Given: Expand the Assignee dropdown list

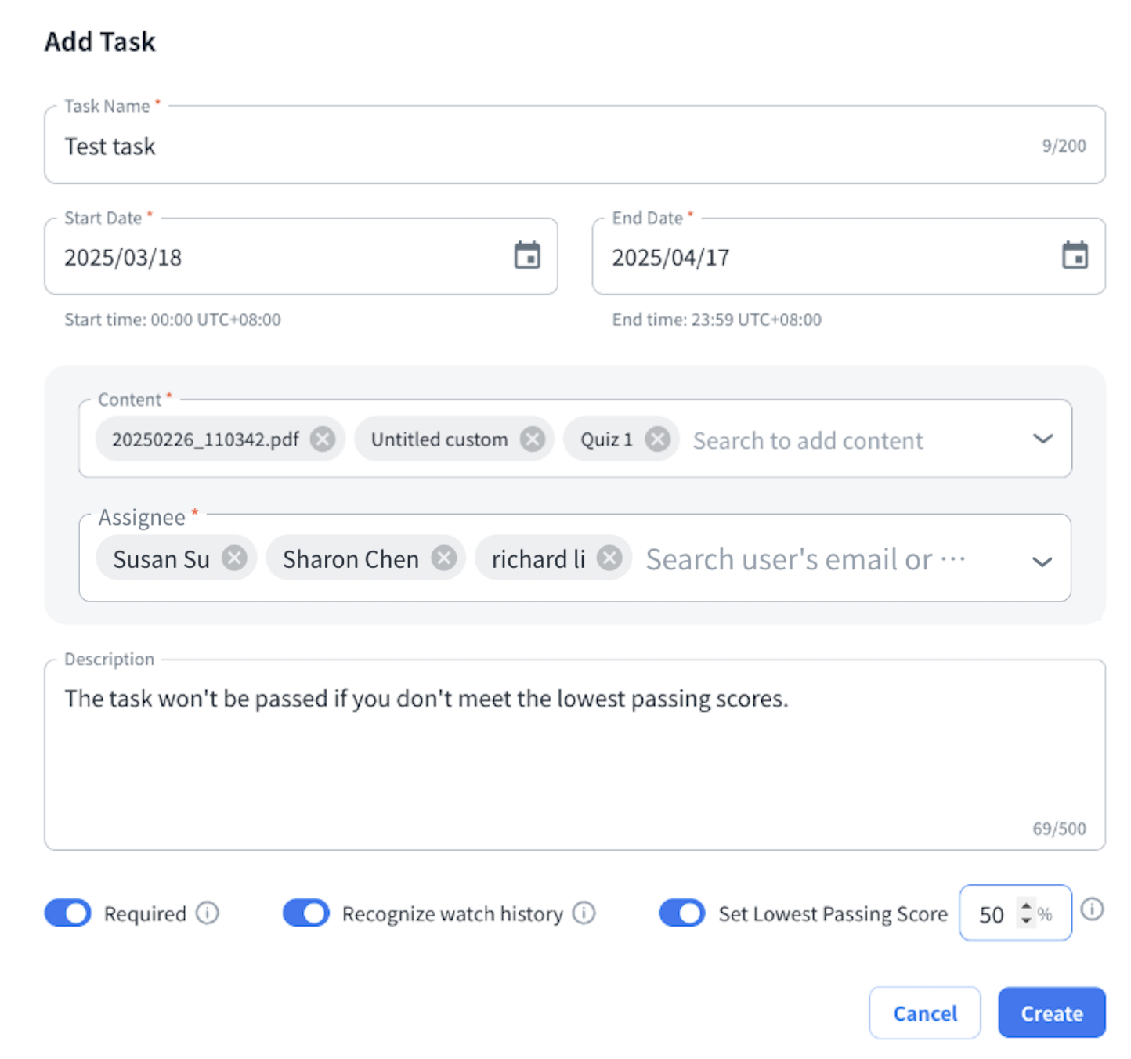Looking at the screenshot, I should [1042, 562].
